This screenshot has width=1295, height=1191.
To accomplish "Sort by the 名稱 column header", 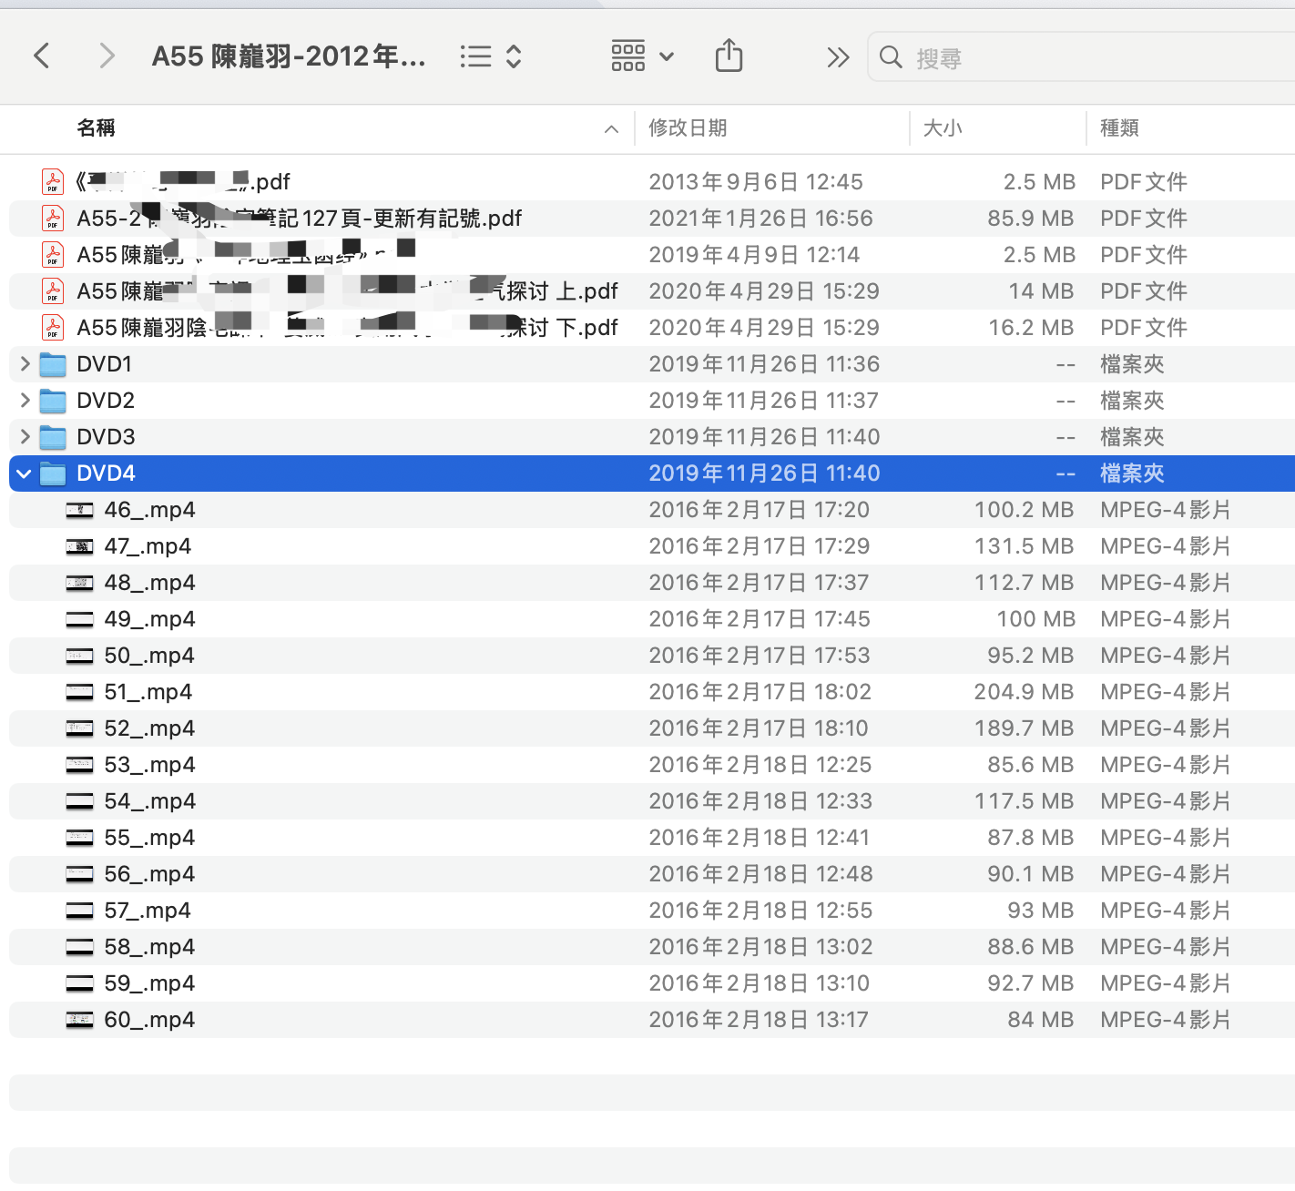I will (x=96, y=128).
